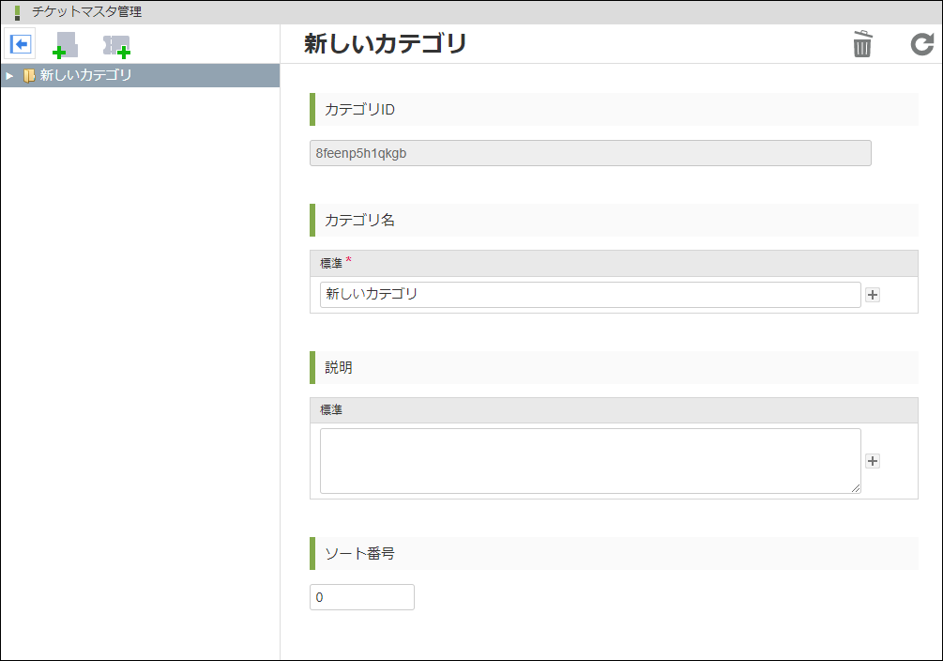Focus the category name text input

pos(589,295)
